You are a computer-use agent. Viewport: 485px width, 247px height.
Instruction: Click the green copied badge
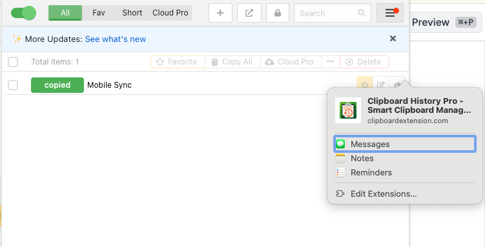(57, 85)
